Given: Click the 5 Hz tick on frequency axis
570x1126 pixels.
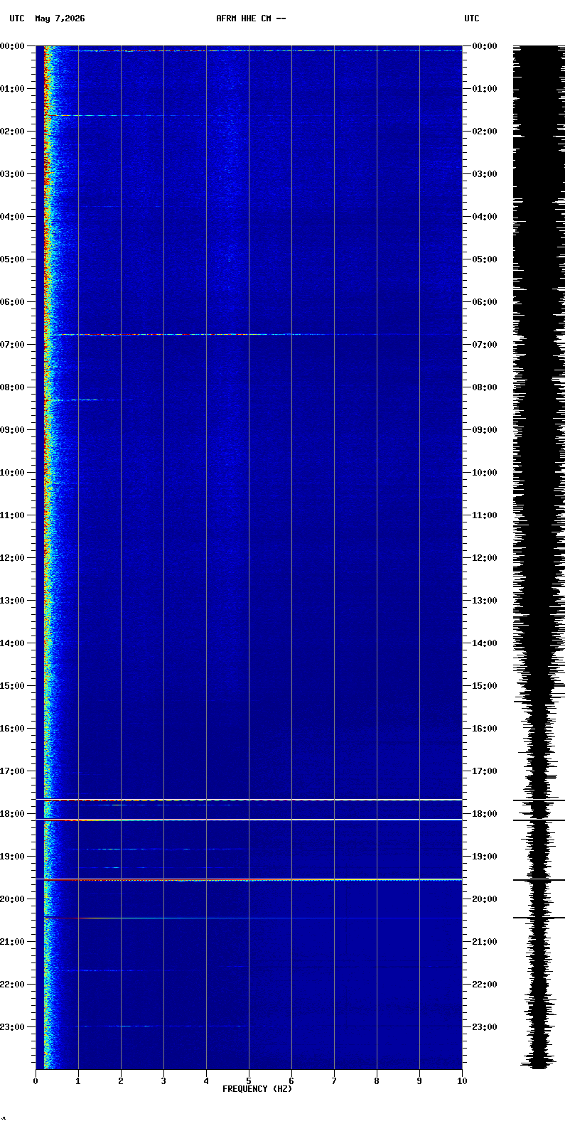Looking at the screenshot, I should point(249,1081).
